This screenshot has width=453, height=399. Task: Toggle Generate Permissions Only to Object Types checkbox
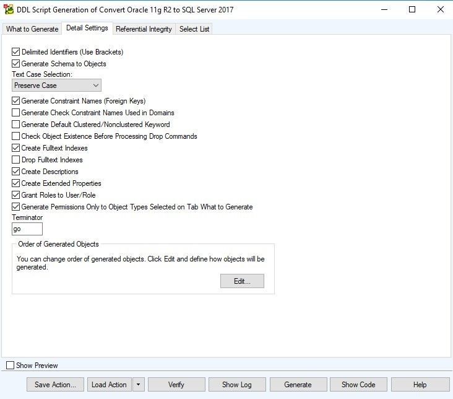point(16,206)
